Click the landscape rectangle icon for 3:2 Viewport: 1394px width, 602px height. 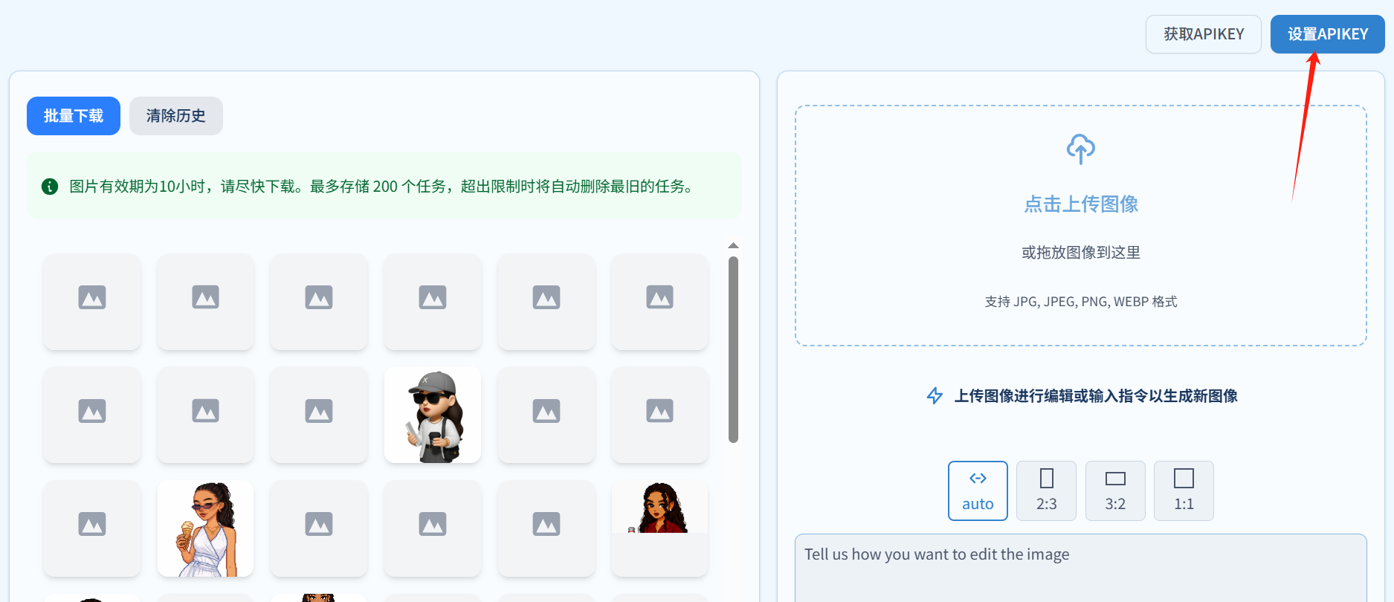(x=1115, y=478)
